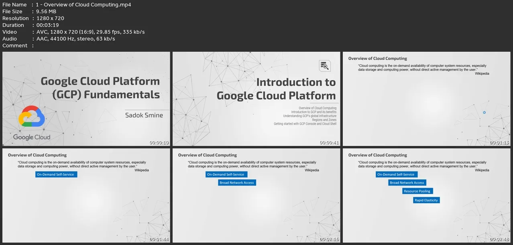513x245 pixels.
Task: Open the thumbnail stamped 00:01:44
Action: pos(86,195)
